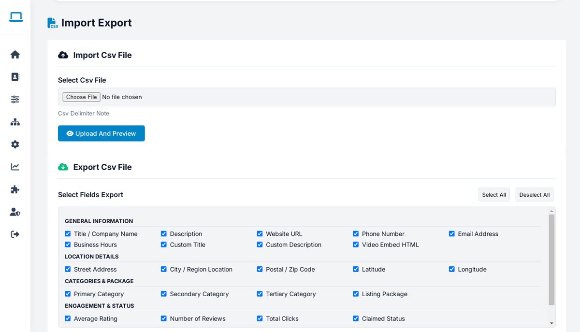580x332 pixels.
Task: Open the contacts book sidebar icon
Action: (15, 77)
